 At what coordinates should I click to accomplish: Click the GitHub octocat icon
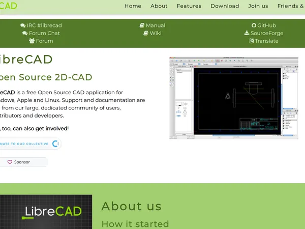pyautogui.click(x=254, y=25)
